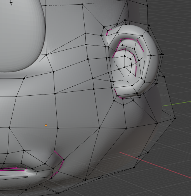The height and width of the screenshot is (196, 191).
Task: Select the pink edge on the ear's inner right side
Action: tap(140, 45)
